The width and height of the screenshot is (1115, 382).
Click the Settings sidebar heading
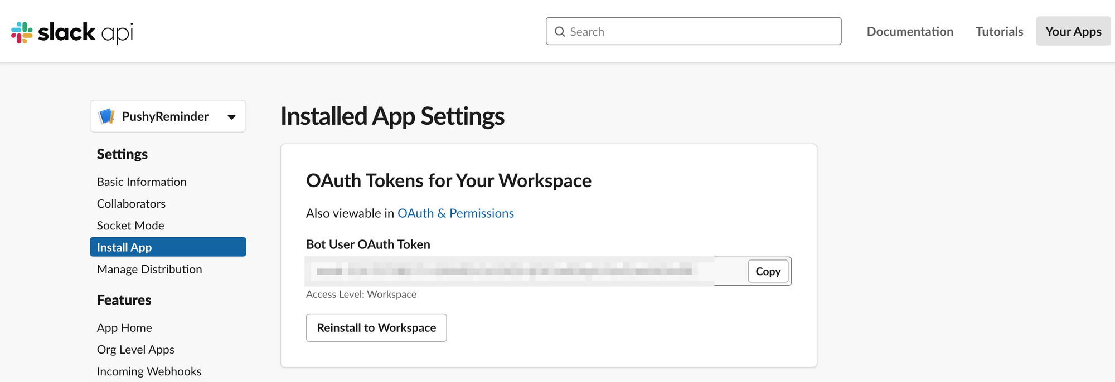pyautogui.click(x=122, y=154)
